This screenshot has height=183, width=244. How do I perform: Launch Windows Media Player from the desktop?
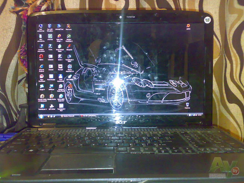pyautogui.click(x=60, y=86)
